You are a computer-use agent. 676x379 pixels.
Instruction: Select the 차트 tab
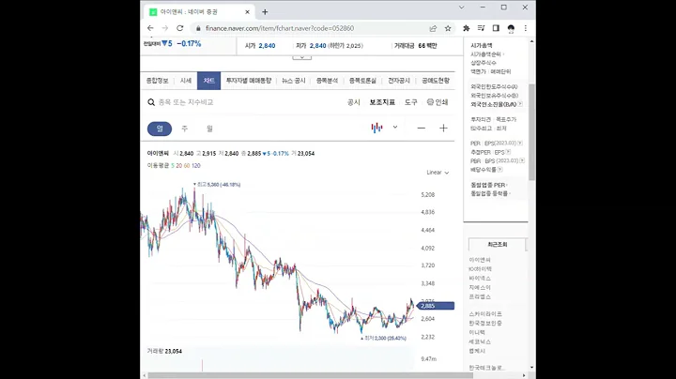tap(208, 81)
